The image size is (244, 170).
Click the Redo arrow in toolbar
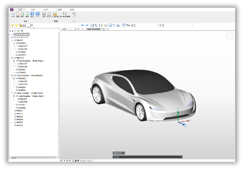(x=87, y=25)
